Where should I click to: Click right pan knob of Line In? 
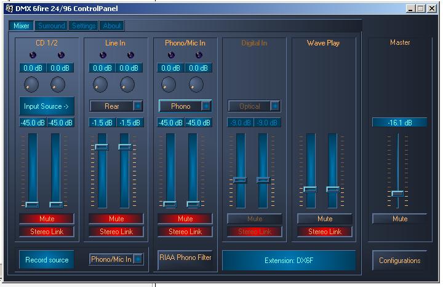(x=127, y=84)
